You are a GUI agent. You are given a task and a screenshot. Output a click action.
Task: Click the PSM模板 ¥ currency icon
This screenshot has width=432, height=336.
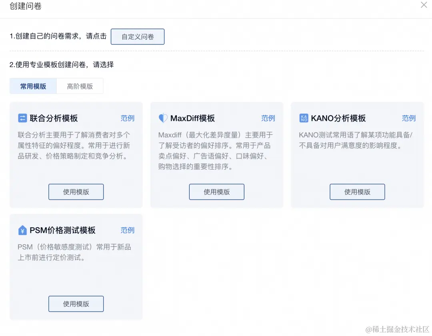(x=23, y=230)
